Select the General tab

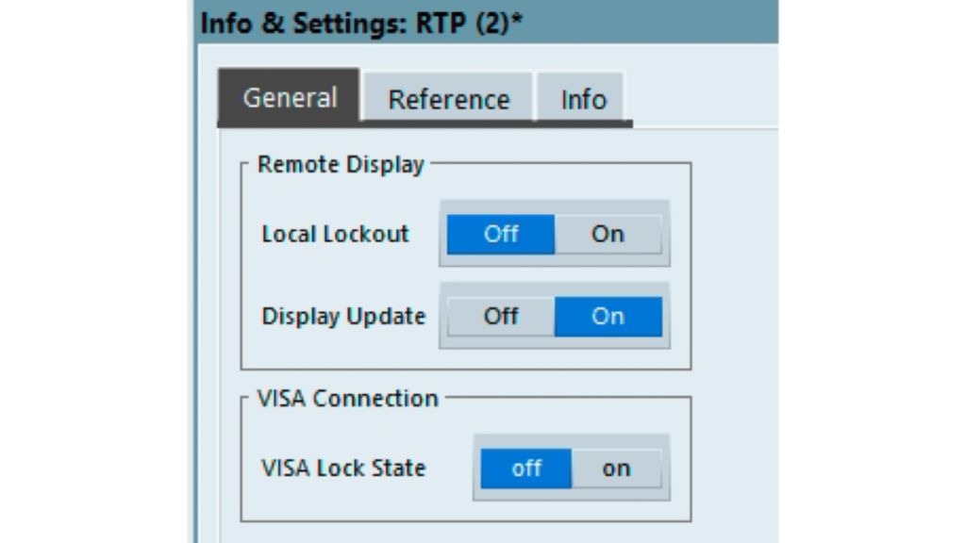(288, 96)
